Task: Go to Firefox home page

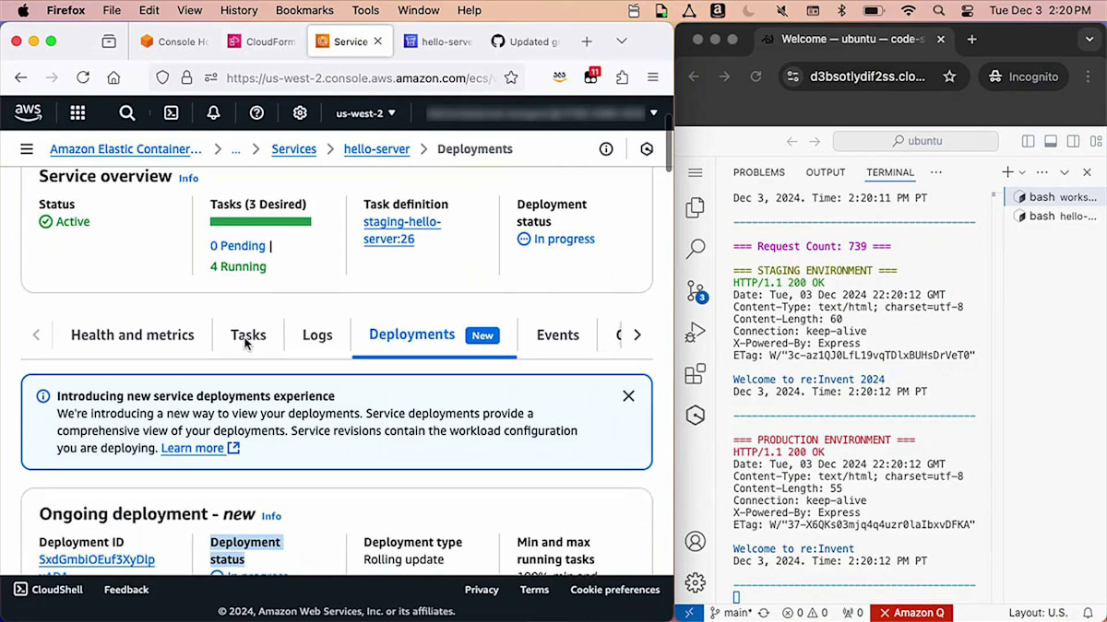Action: [x=113, y=77]
